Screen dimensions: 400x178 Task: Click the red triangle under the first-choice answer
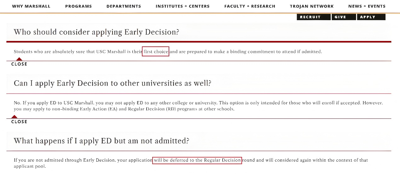pyautogui.click(x=19, y=59)
